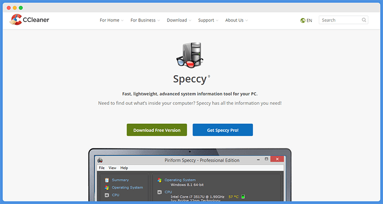Click the 'Intel Core i7 3517U @ 1.90GHz' text
Image resolution: width=383 pixels, height=204 pixels.
(198, 197)
